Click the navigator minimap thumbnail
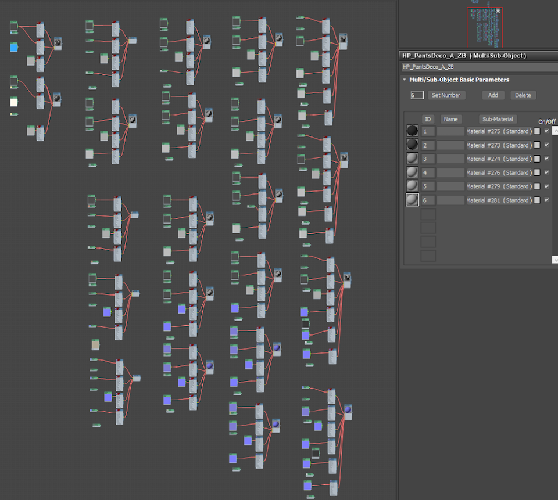 [485, 27]
